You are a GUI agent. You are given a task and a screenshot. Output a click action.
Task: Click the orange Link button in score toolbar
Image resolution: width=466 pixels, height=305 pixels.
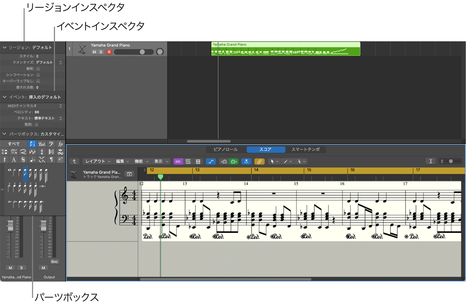click(x=259, y=161)
